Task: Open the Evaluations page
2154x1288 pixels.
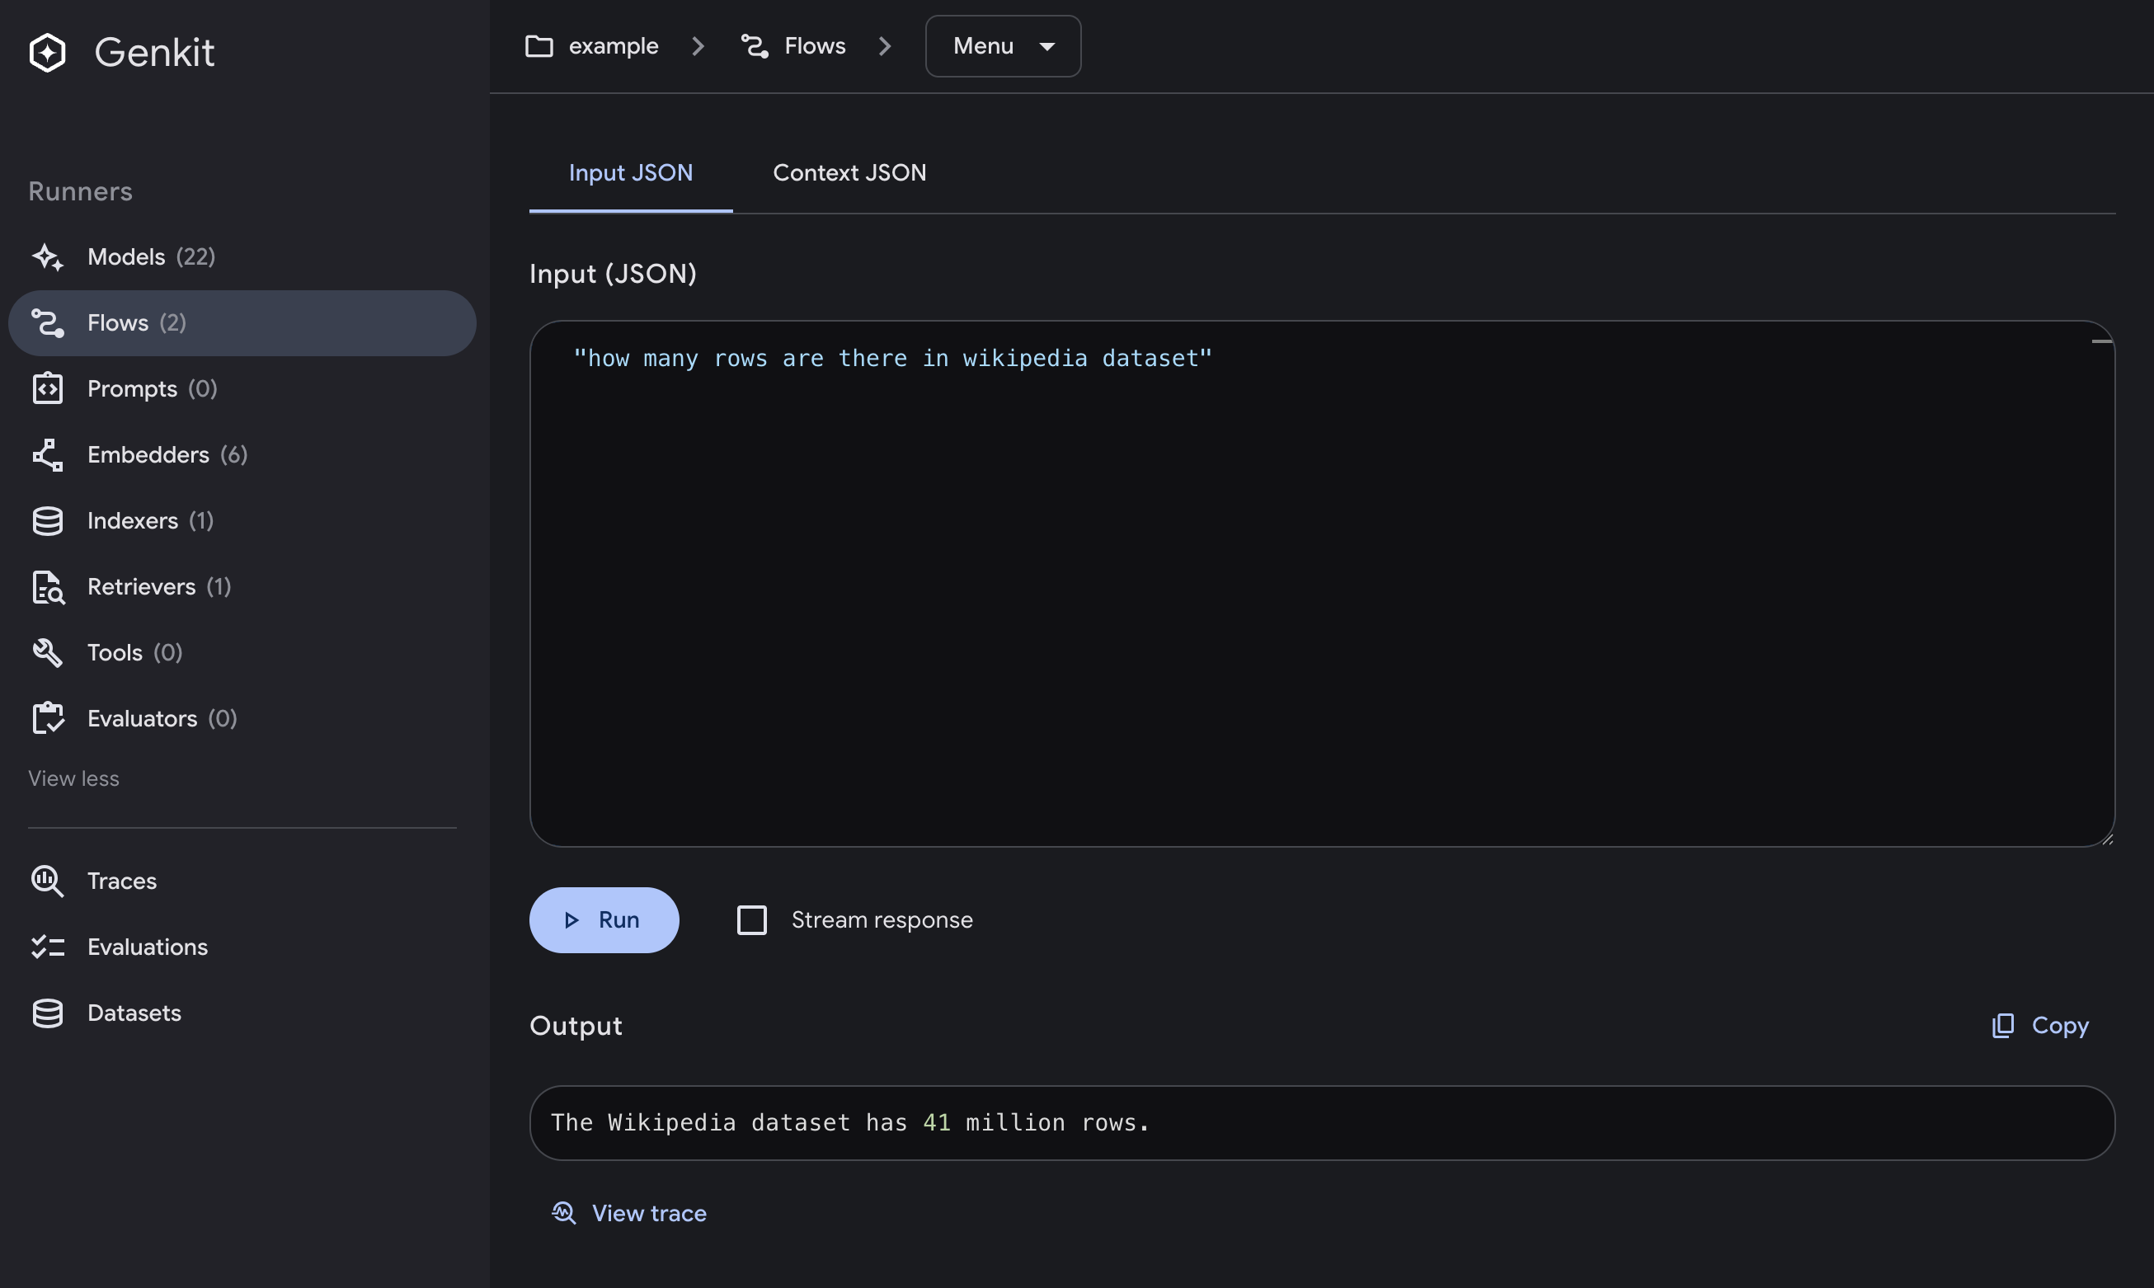Action: pyautogui.click(x=242, y=947)
